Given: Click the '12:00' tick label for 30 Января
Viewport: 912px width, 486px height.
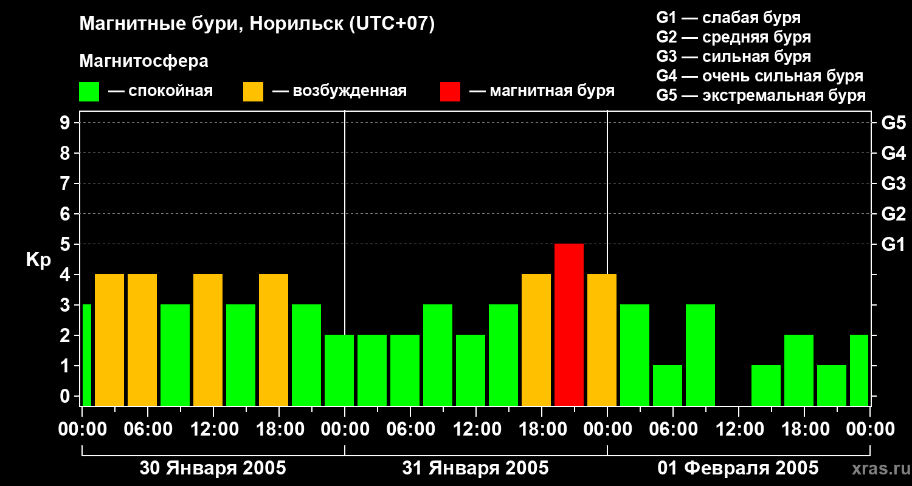Looking at the screenshot, I should tap(213, 430).
